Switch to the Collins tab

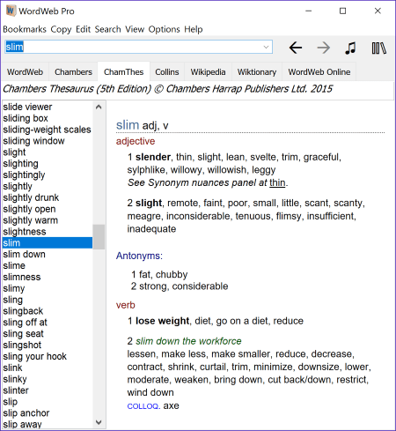coord(167,71)
